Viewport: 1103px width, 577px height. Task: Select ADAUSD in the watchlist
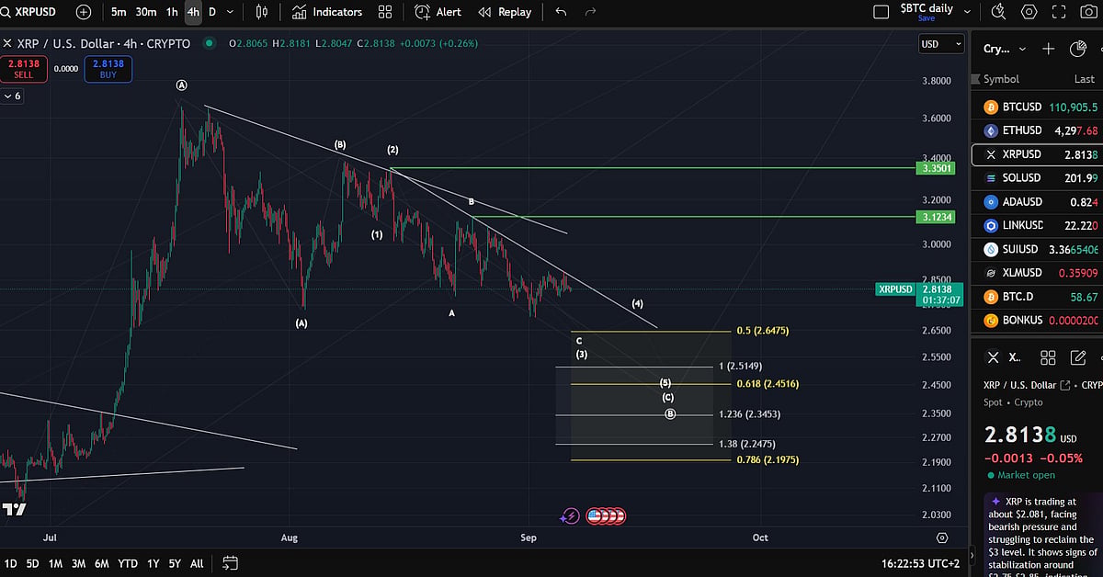[x=1037, y=201]
